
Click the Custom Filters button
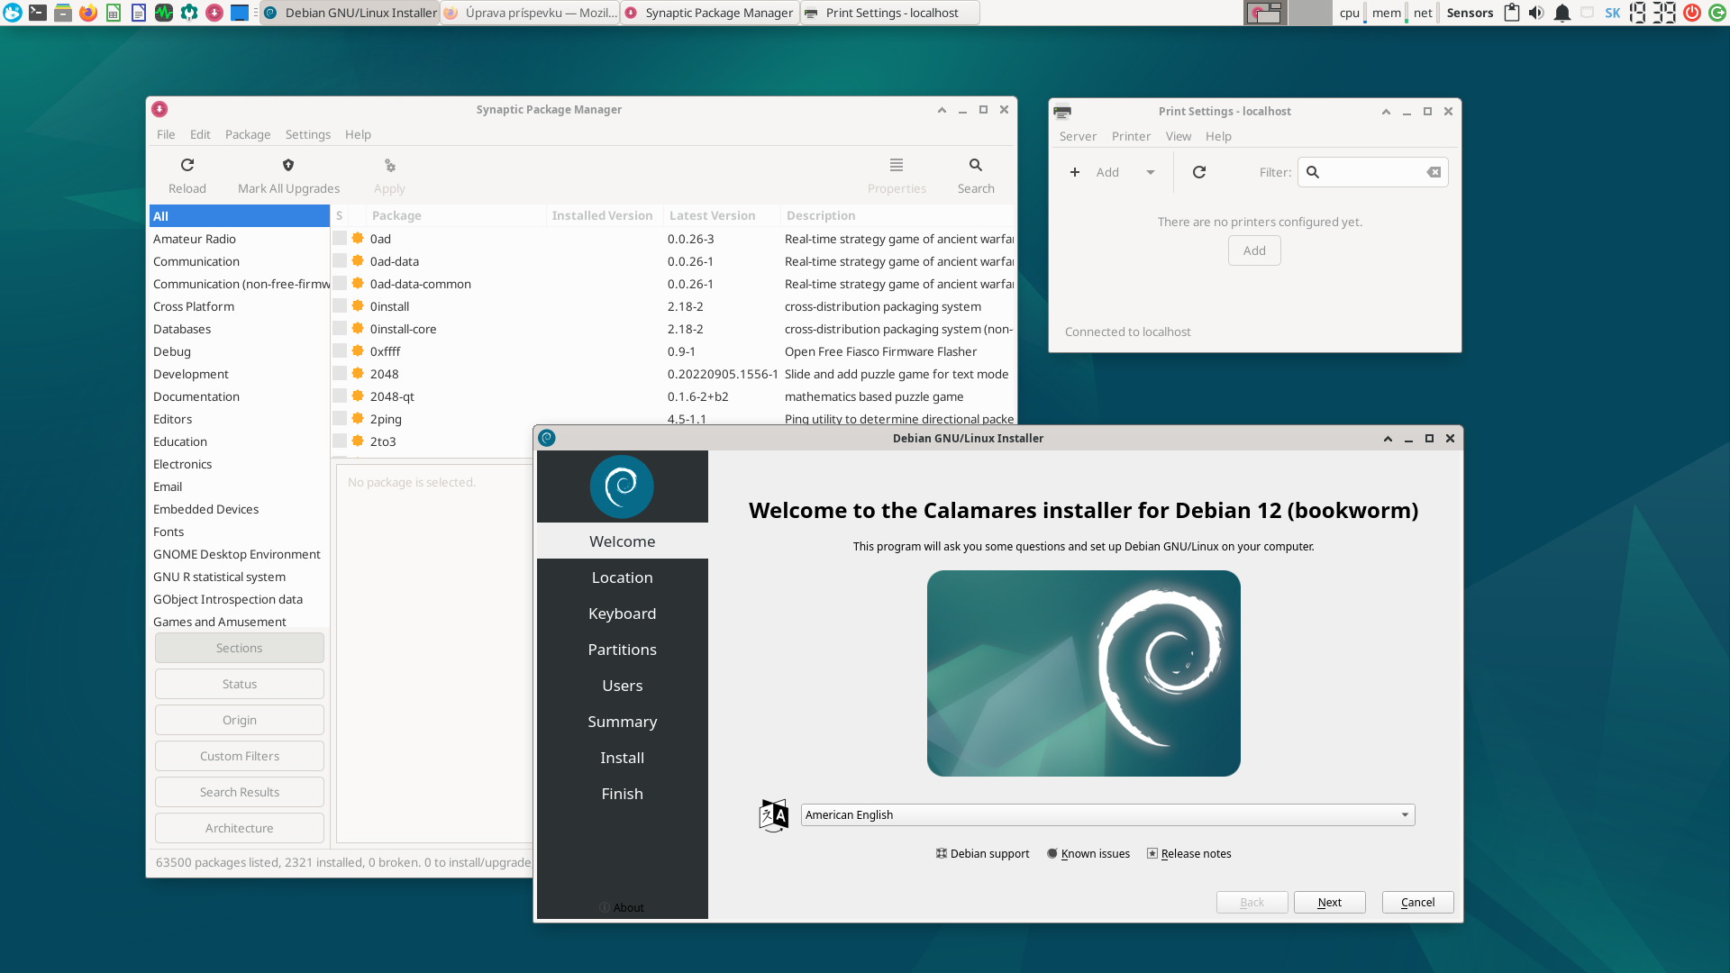point(240,756)
